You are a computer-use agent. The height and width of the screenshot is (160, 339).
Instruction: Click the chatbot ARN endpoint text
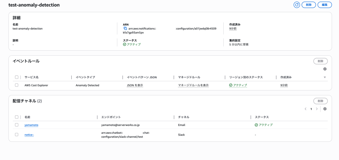pyautogui.click(x=125, y=135)
